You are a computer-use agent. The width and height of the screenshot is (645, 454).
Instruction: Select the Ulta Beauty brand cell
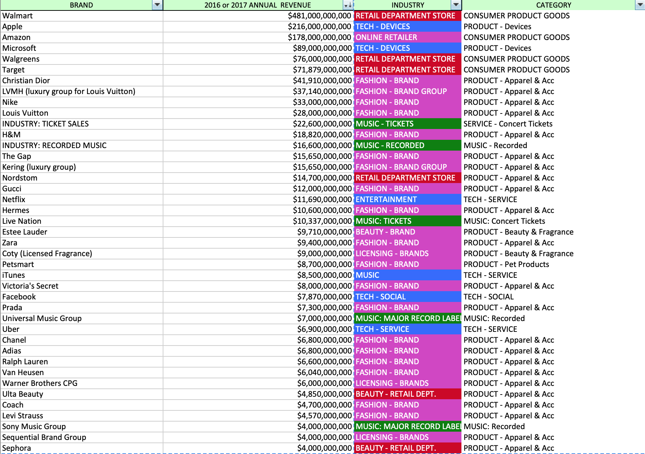pos(82,394)
